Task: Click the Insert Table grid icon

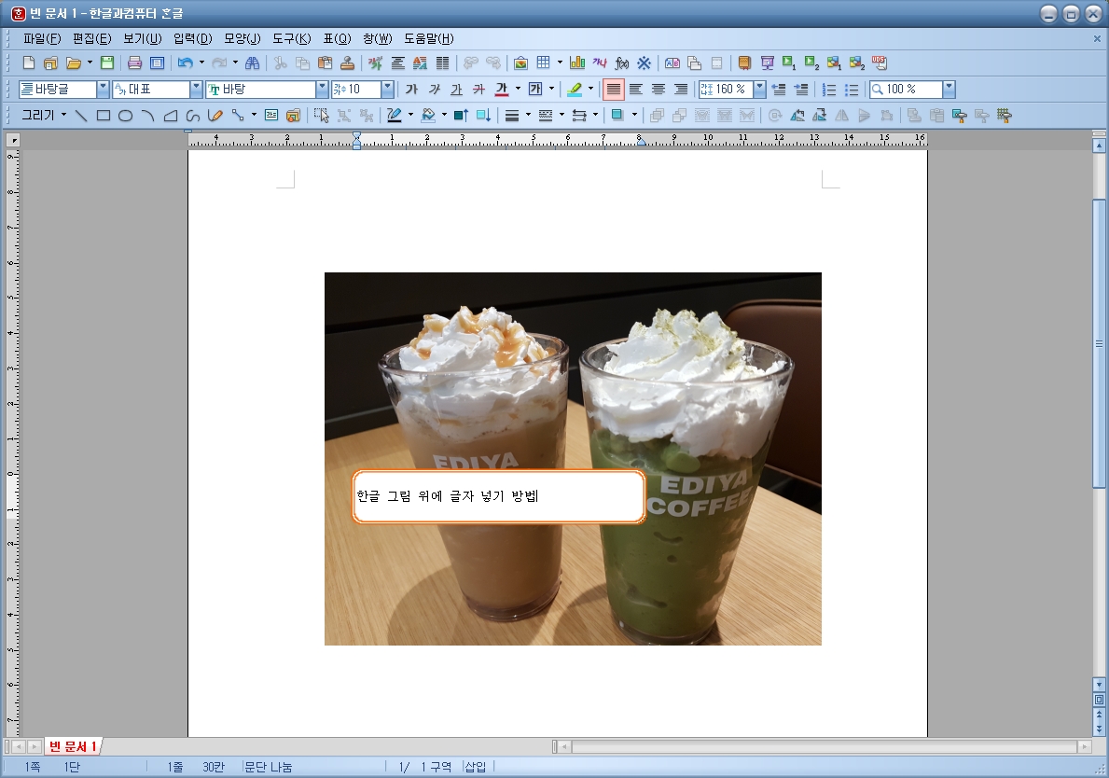Action: (543, 63)
